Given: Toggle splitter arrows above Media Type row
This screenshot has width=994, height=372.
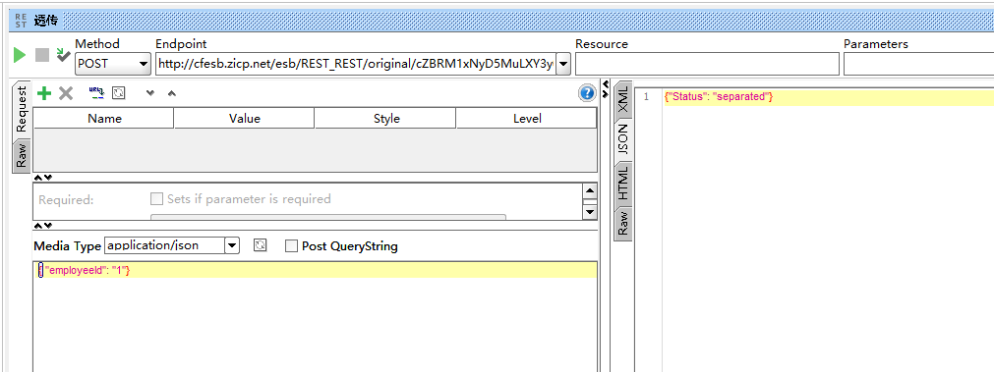Looking at the screenshot, I should [x=42, y=225].
